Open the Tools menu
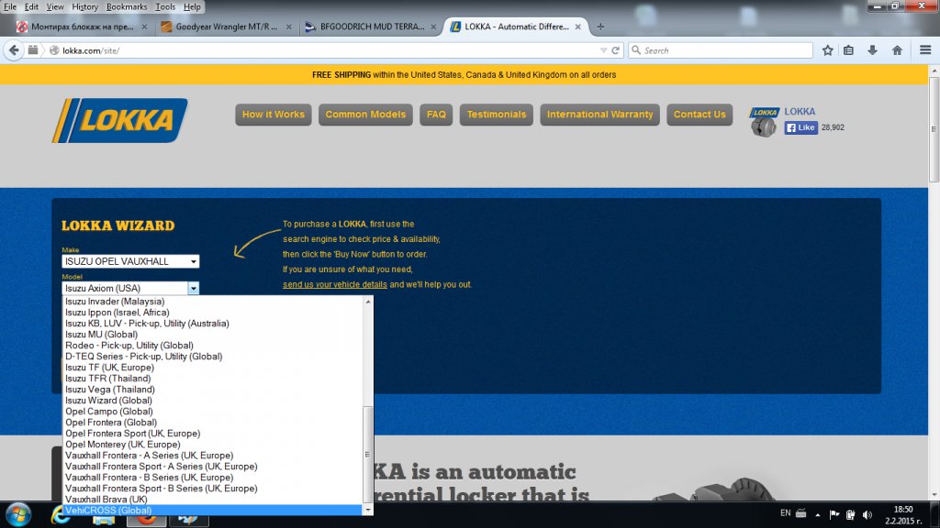The height and width of the screenshot is (528, 940). click(x=165, y=7)
